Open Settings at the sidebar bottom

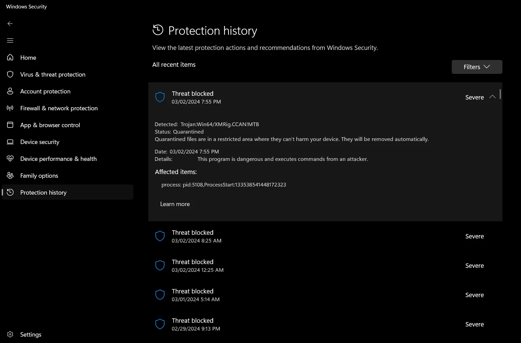68,334
